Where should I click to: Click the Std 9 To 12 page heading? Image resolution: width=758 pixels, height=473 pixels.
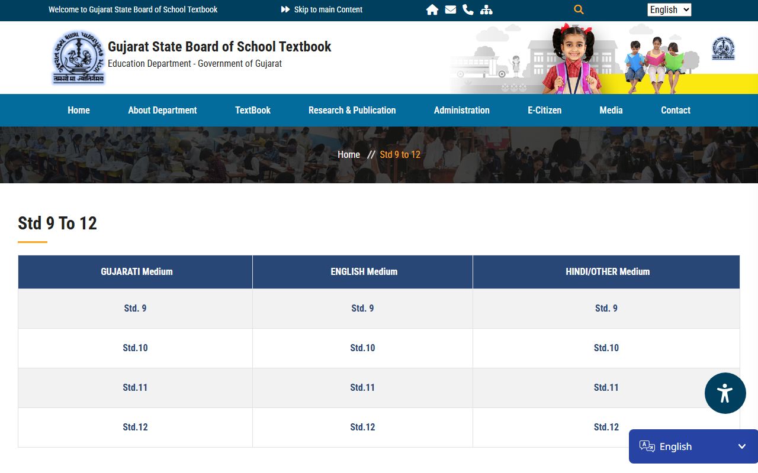(x=57, y=223)
